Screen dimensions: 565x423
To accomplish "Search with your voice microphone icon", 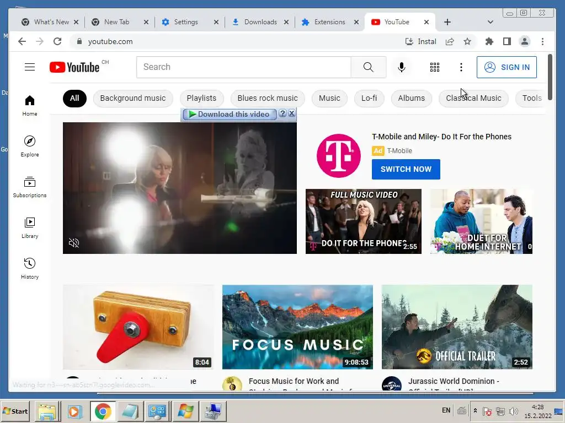I will (402, 67).
